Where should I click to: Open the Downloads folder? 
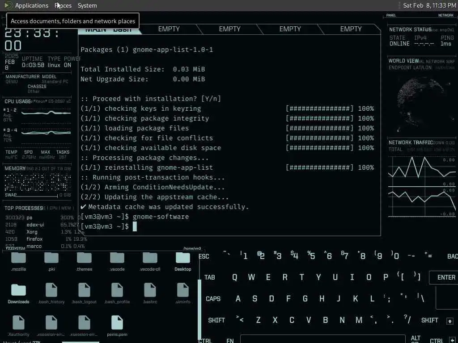tap(18, 294)
